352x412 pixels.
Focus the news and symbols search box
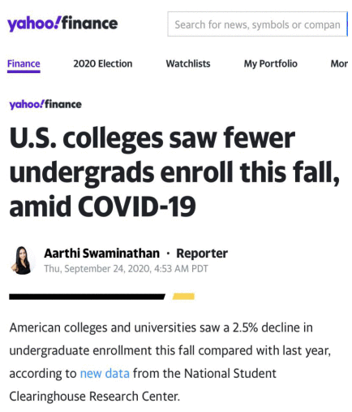pyautogui.click(x=257, y=24)
